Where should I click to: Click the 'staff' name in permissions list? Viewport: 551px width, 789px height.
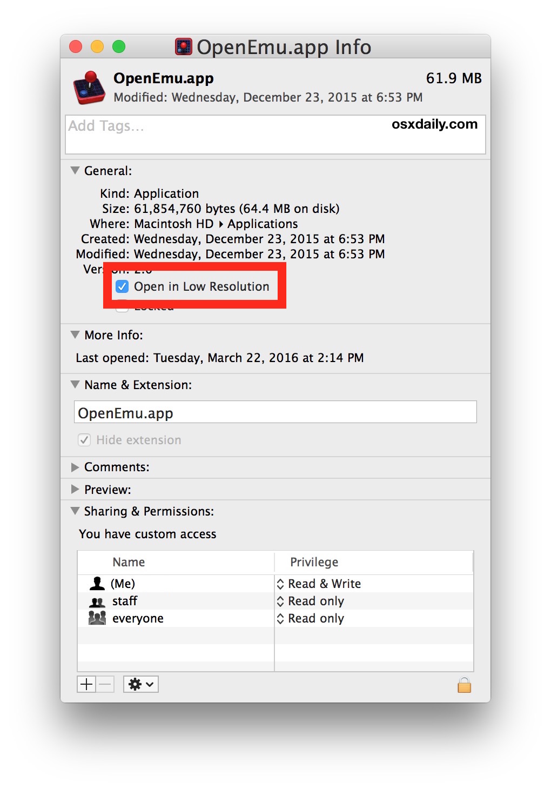pyautogui.click(x=125, y=601)
